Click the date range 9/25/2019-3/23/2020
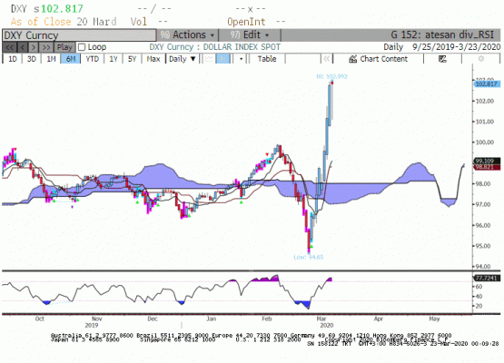The height and width of the screenshot is (363, 504). 457,47
